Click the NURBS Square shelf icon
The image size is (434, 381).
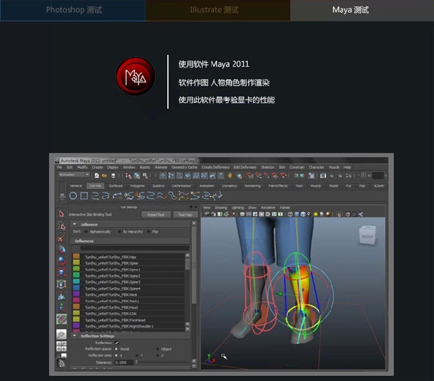tap(84, 196)
